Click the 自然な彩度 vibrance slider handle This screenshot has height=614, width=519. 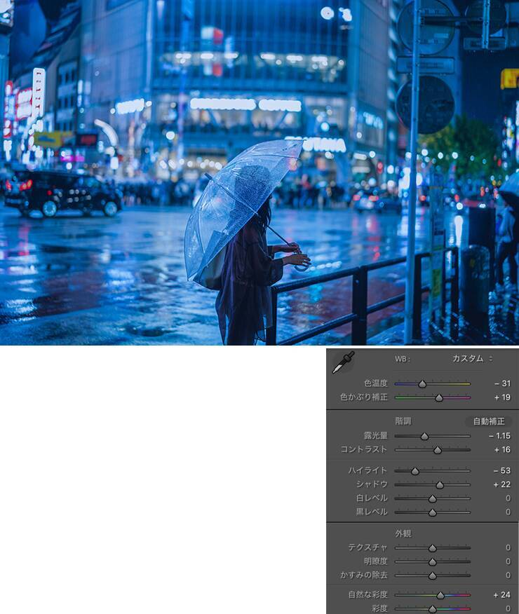pyautogui.click(x=440, y=595)
